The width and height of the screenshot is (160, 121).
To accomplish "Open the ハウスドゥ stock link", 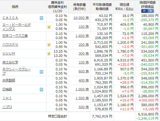I will (10, 45).
